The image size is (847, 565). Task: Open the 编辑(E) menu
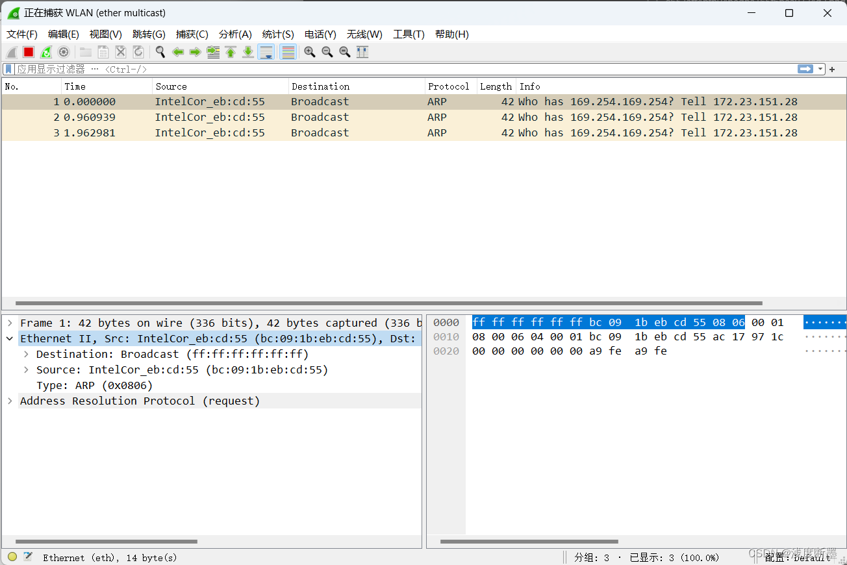point(64,34)
